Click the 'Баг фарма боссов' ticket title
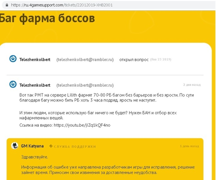 click(46, 19)
